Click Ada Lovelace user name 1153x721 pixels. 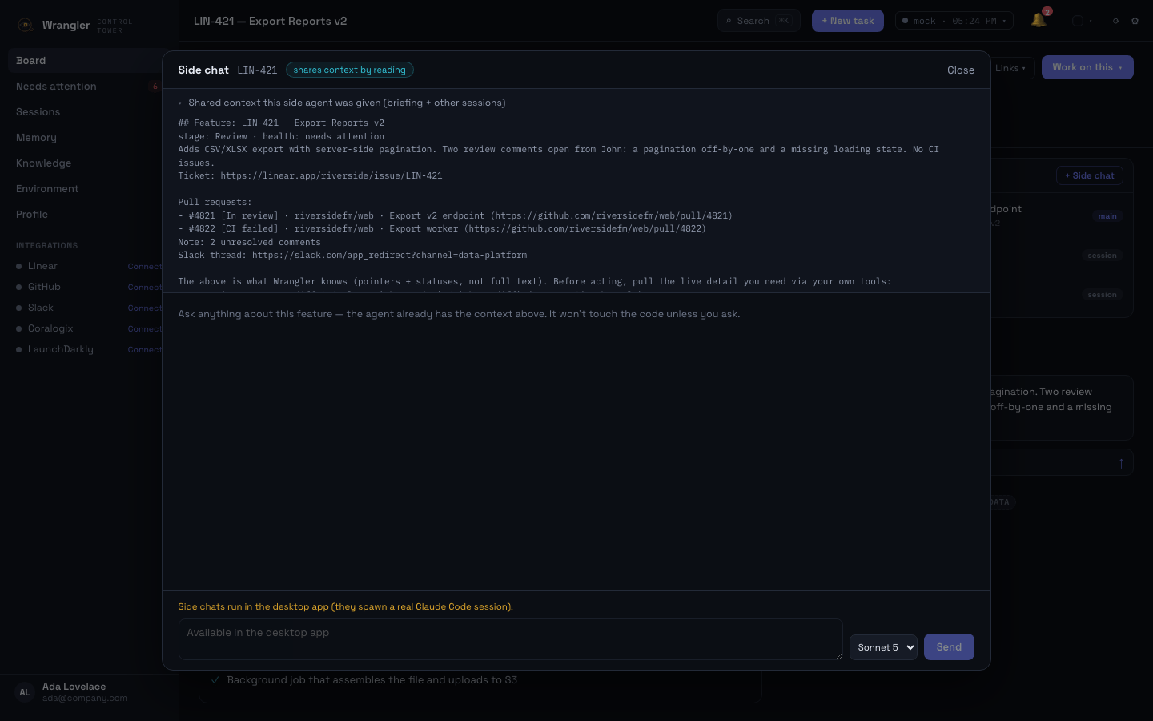click(x=74, y=687)
